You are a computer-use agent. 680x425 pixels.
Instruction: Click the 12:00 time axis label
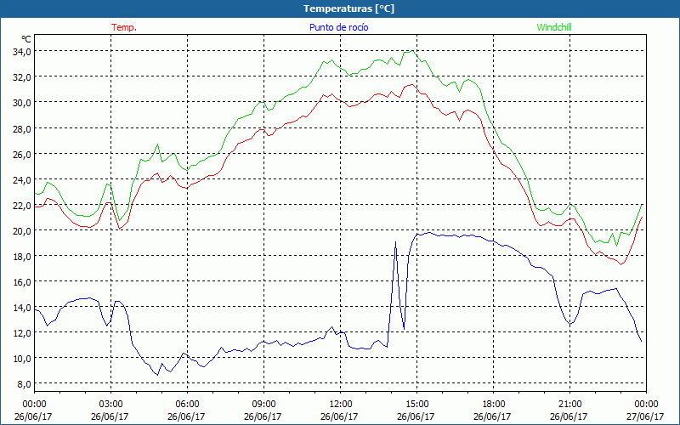point(341,405)
